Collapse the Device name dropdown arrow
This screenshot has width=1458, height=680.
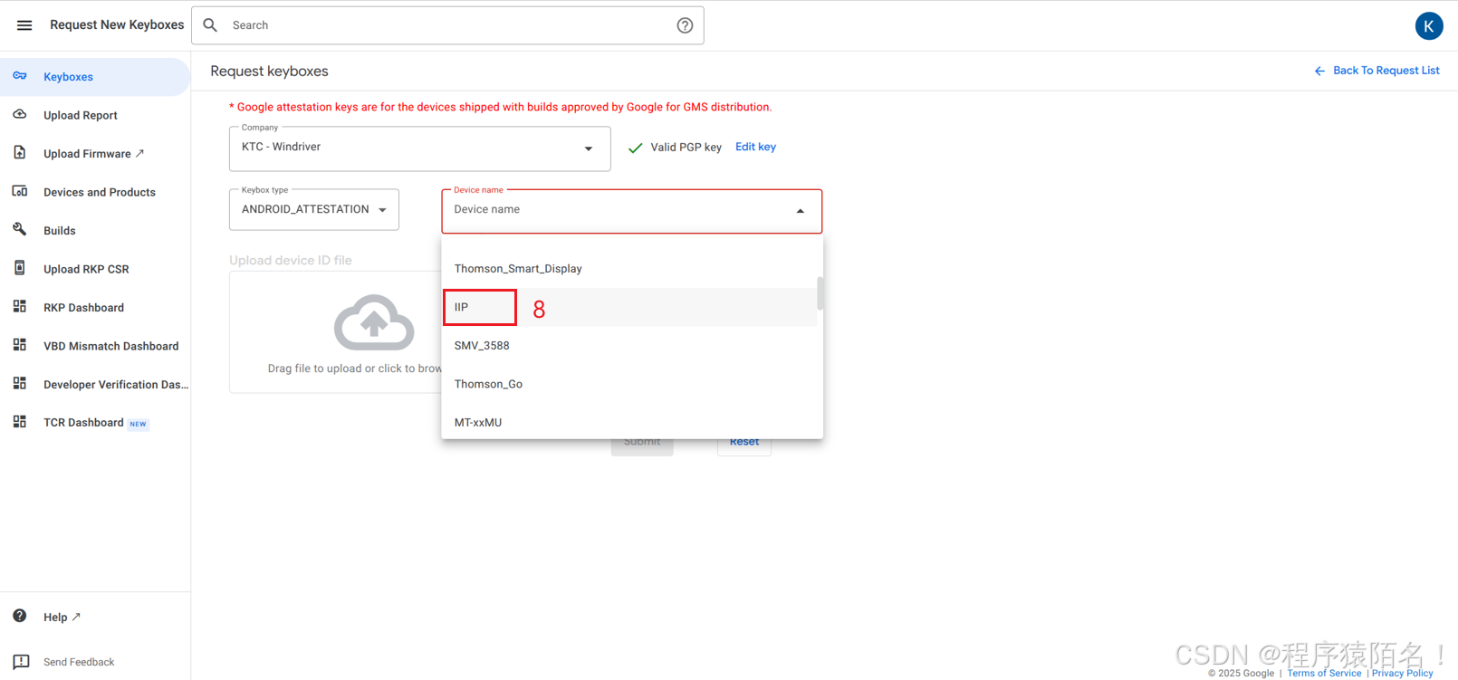[800, 211]
